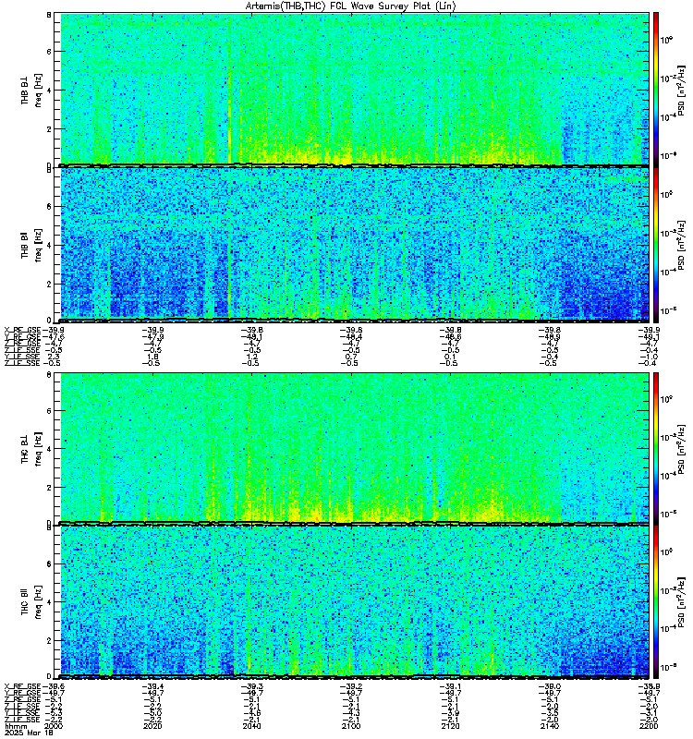693x739 pixels.
Task: Click the THB Y_LE_SSE value -1.0
Action: coord(650,357)
